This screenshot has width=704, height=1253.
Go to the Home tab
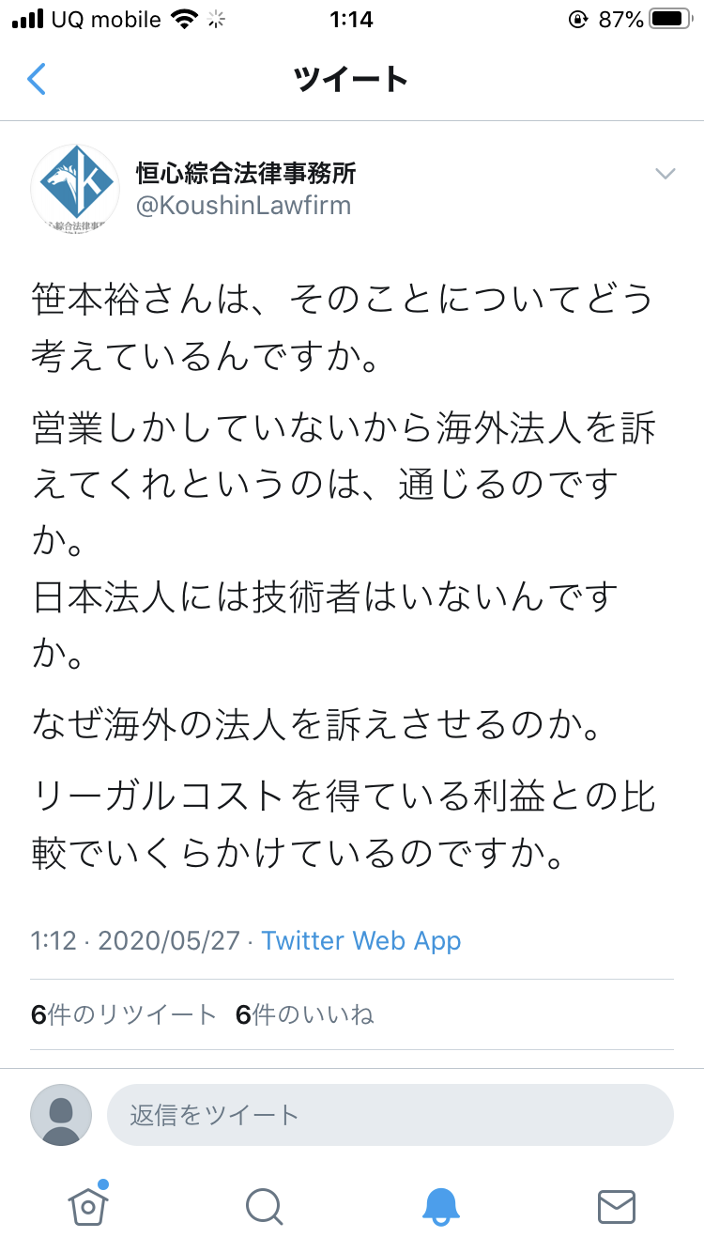pos(88,1205)
